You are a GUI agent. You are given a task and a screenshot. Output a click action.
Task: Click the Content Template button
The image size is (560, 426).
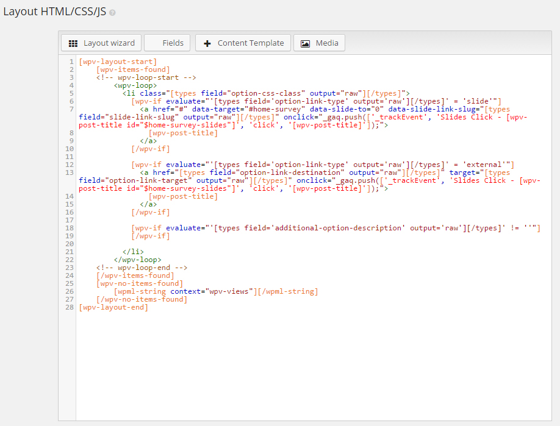tap(243, 43)
